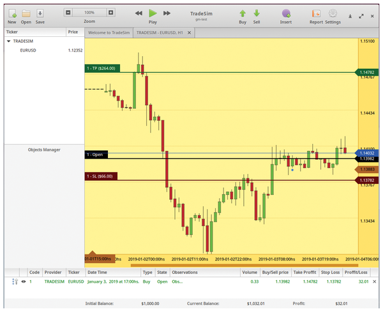Open the Report view
This screenshot has height=312, width=383.
click(x=316, y=17)
